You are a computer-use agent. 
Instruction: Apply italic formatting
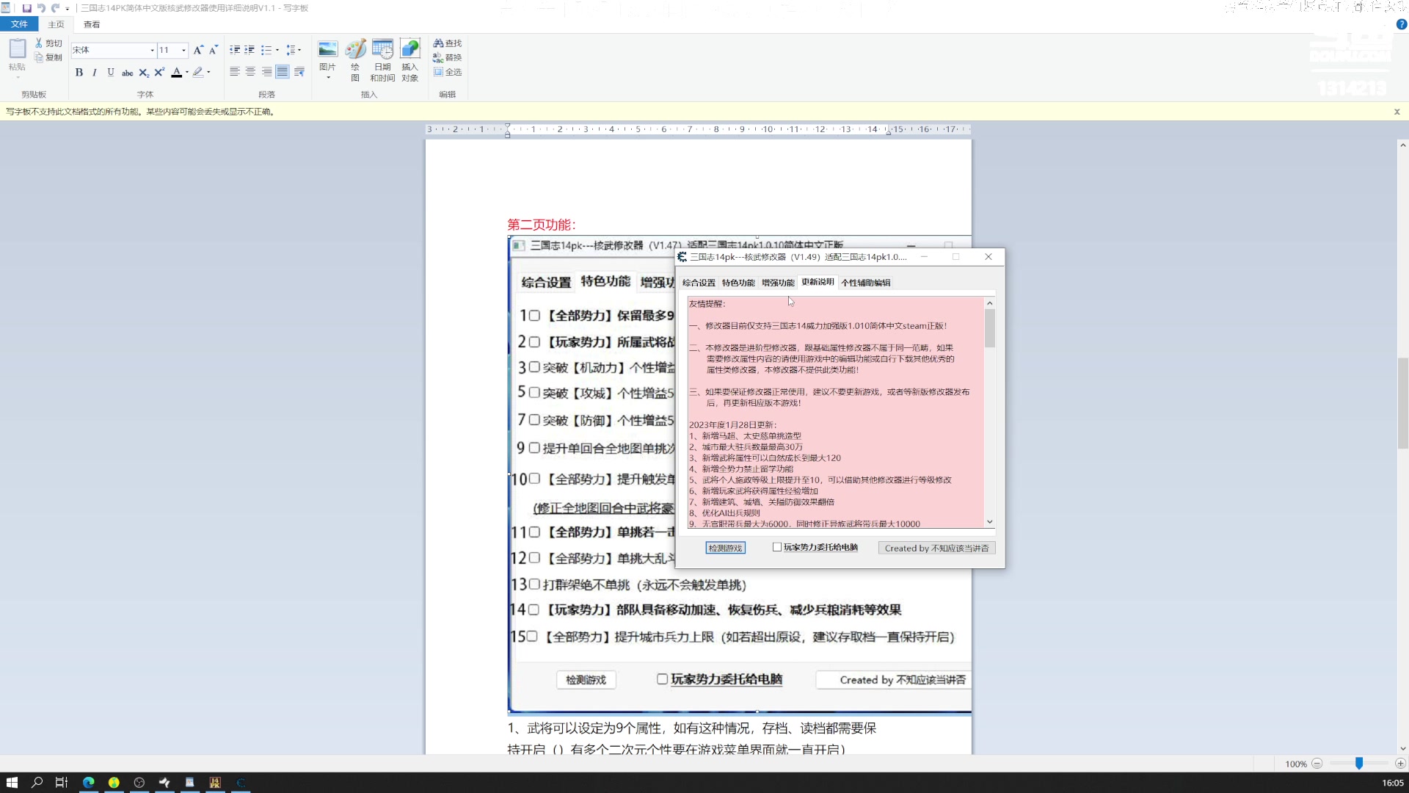click(95, 72)
